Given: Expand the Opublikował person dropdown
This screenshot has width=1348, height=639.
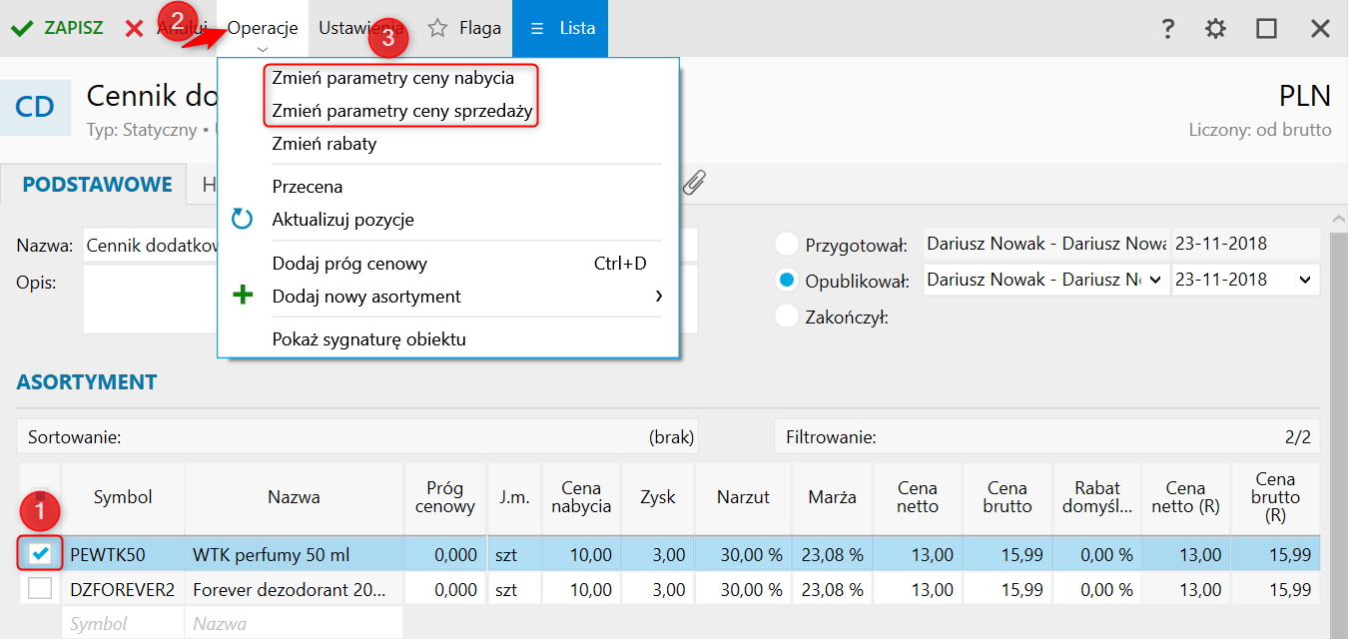Looking at the screenshot, I should [x=1155, y=281].
